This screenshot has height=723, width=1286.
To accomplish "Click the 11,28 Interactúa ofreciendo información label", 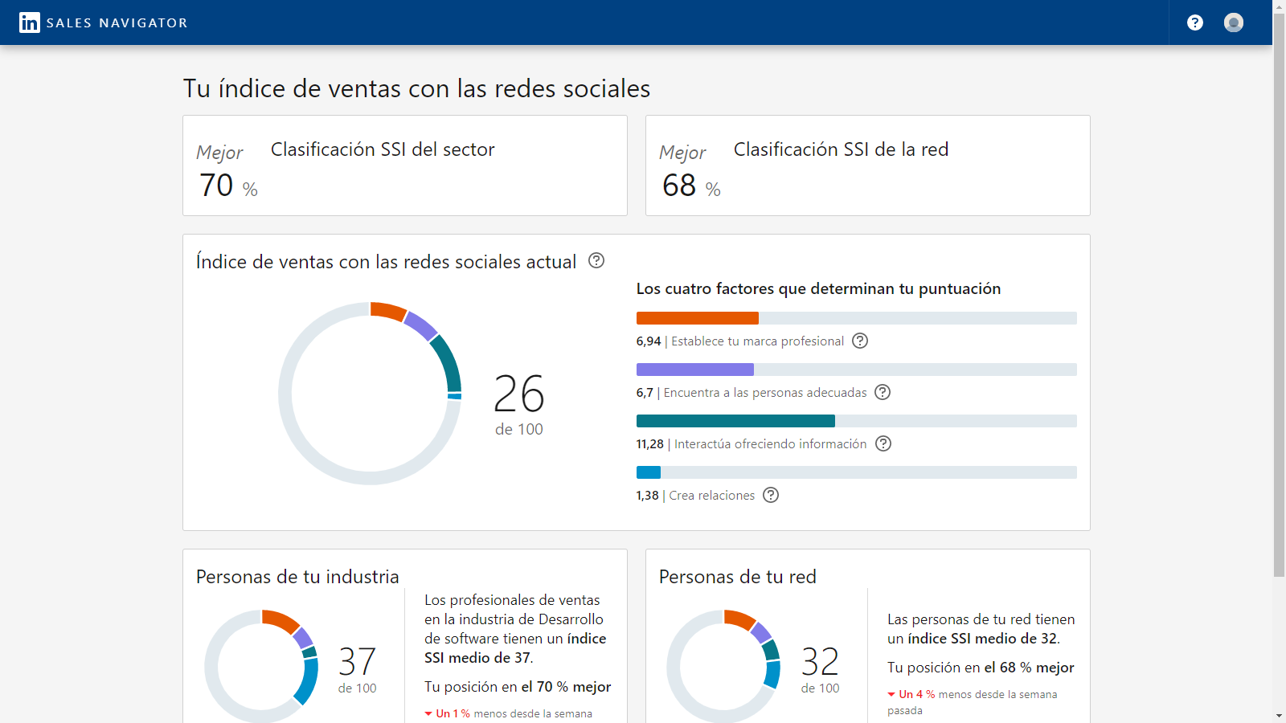I will 752,444.
